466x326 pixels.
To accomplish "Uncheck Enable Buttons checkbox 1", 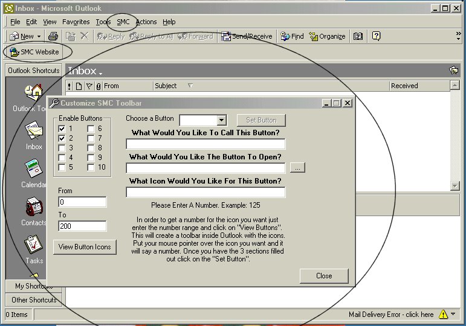I will click(x=62, y=129).
